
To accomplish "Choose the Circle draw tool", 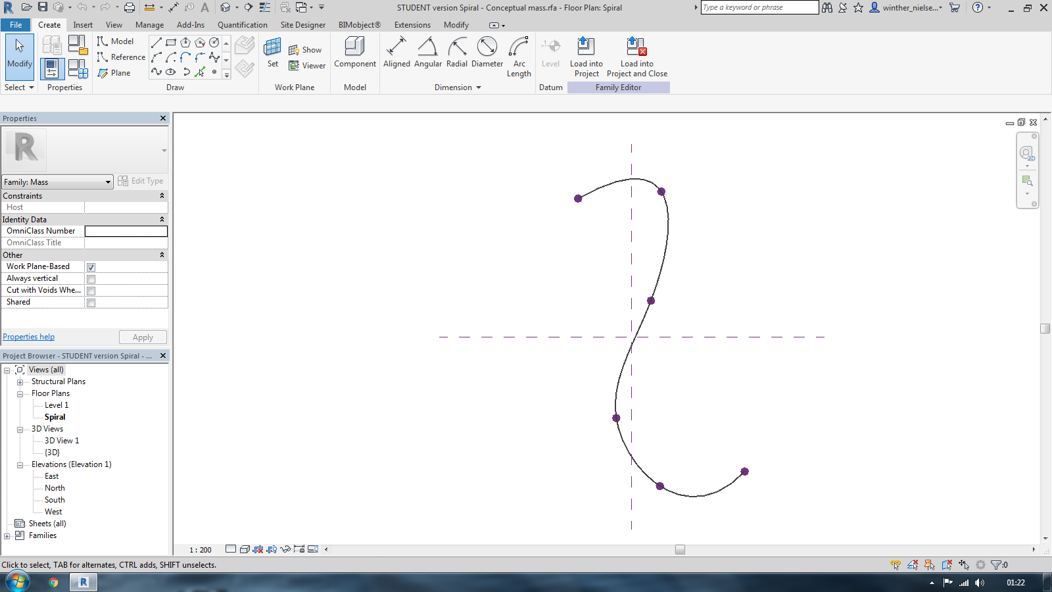I will click(214, 42).
